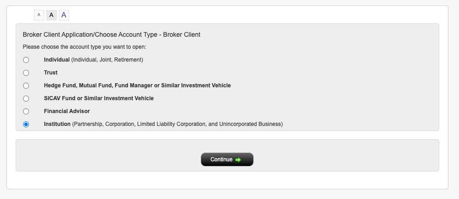The width and height of the screenshot is (459, 199).
Task: Click the "Trust" label text
Action: pyautogui.click(x=51, y=73)
